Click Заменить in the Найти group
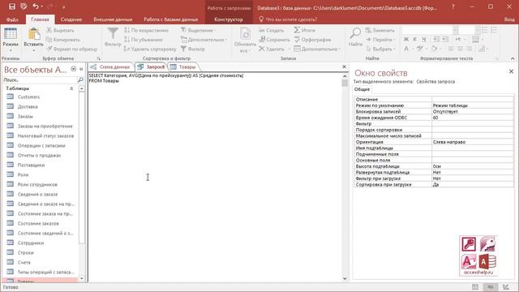This screenshot has width=519, height=292. (x=380, y=31)
